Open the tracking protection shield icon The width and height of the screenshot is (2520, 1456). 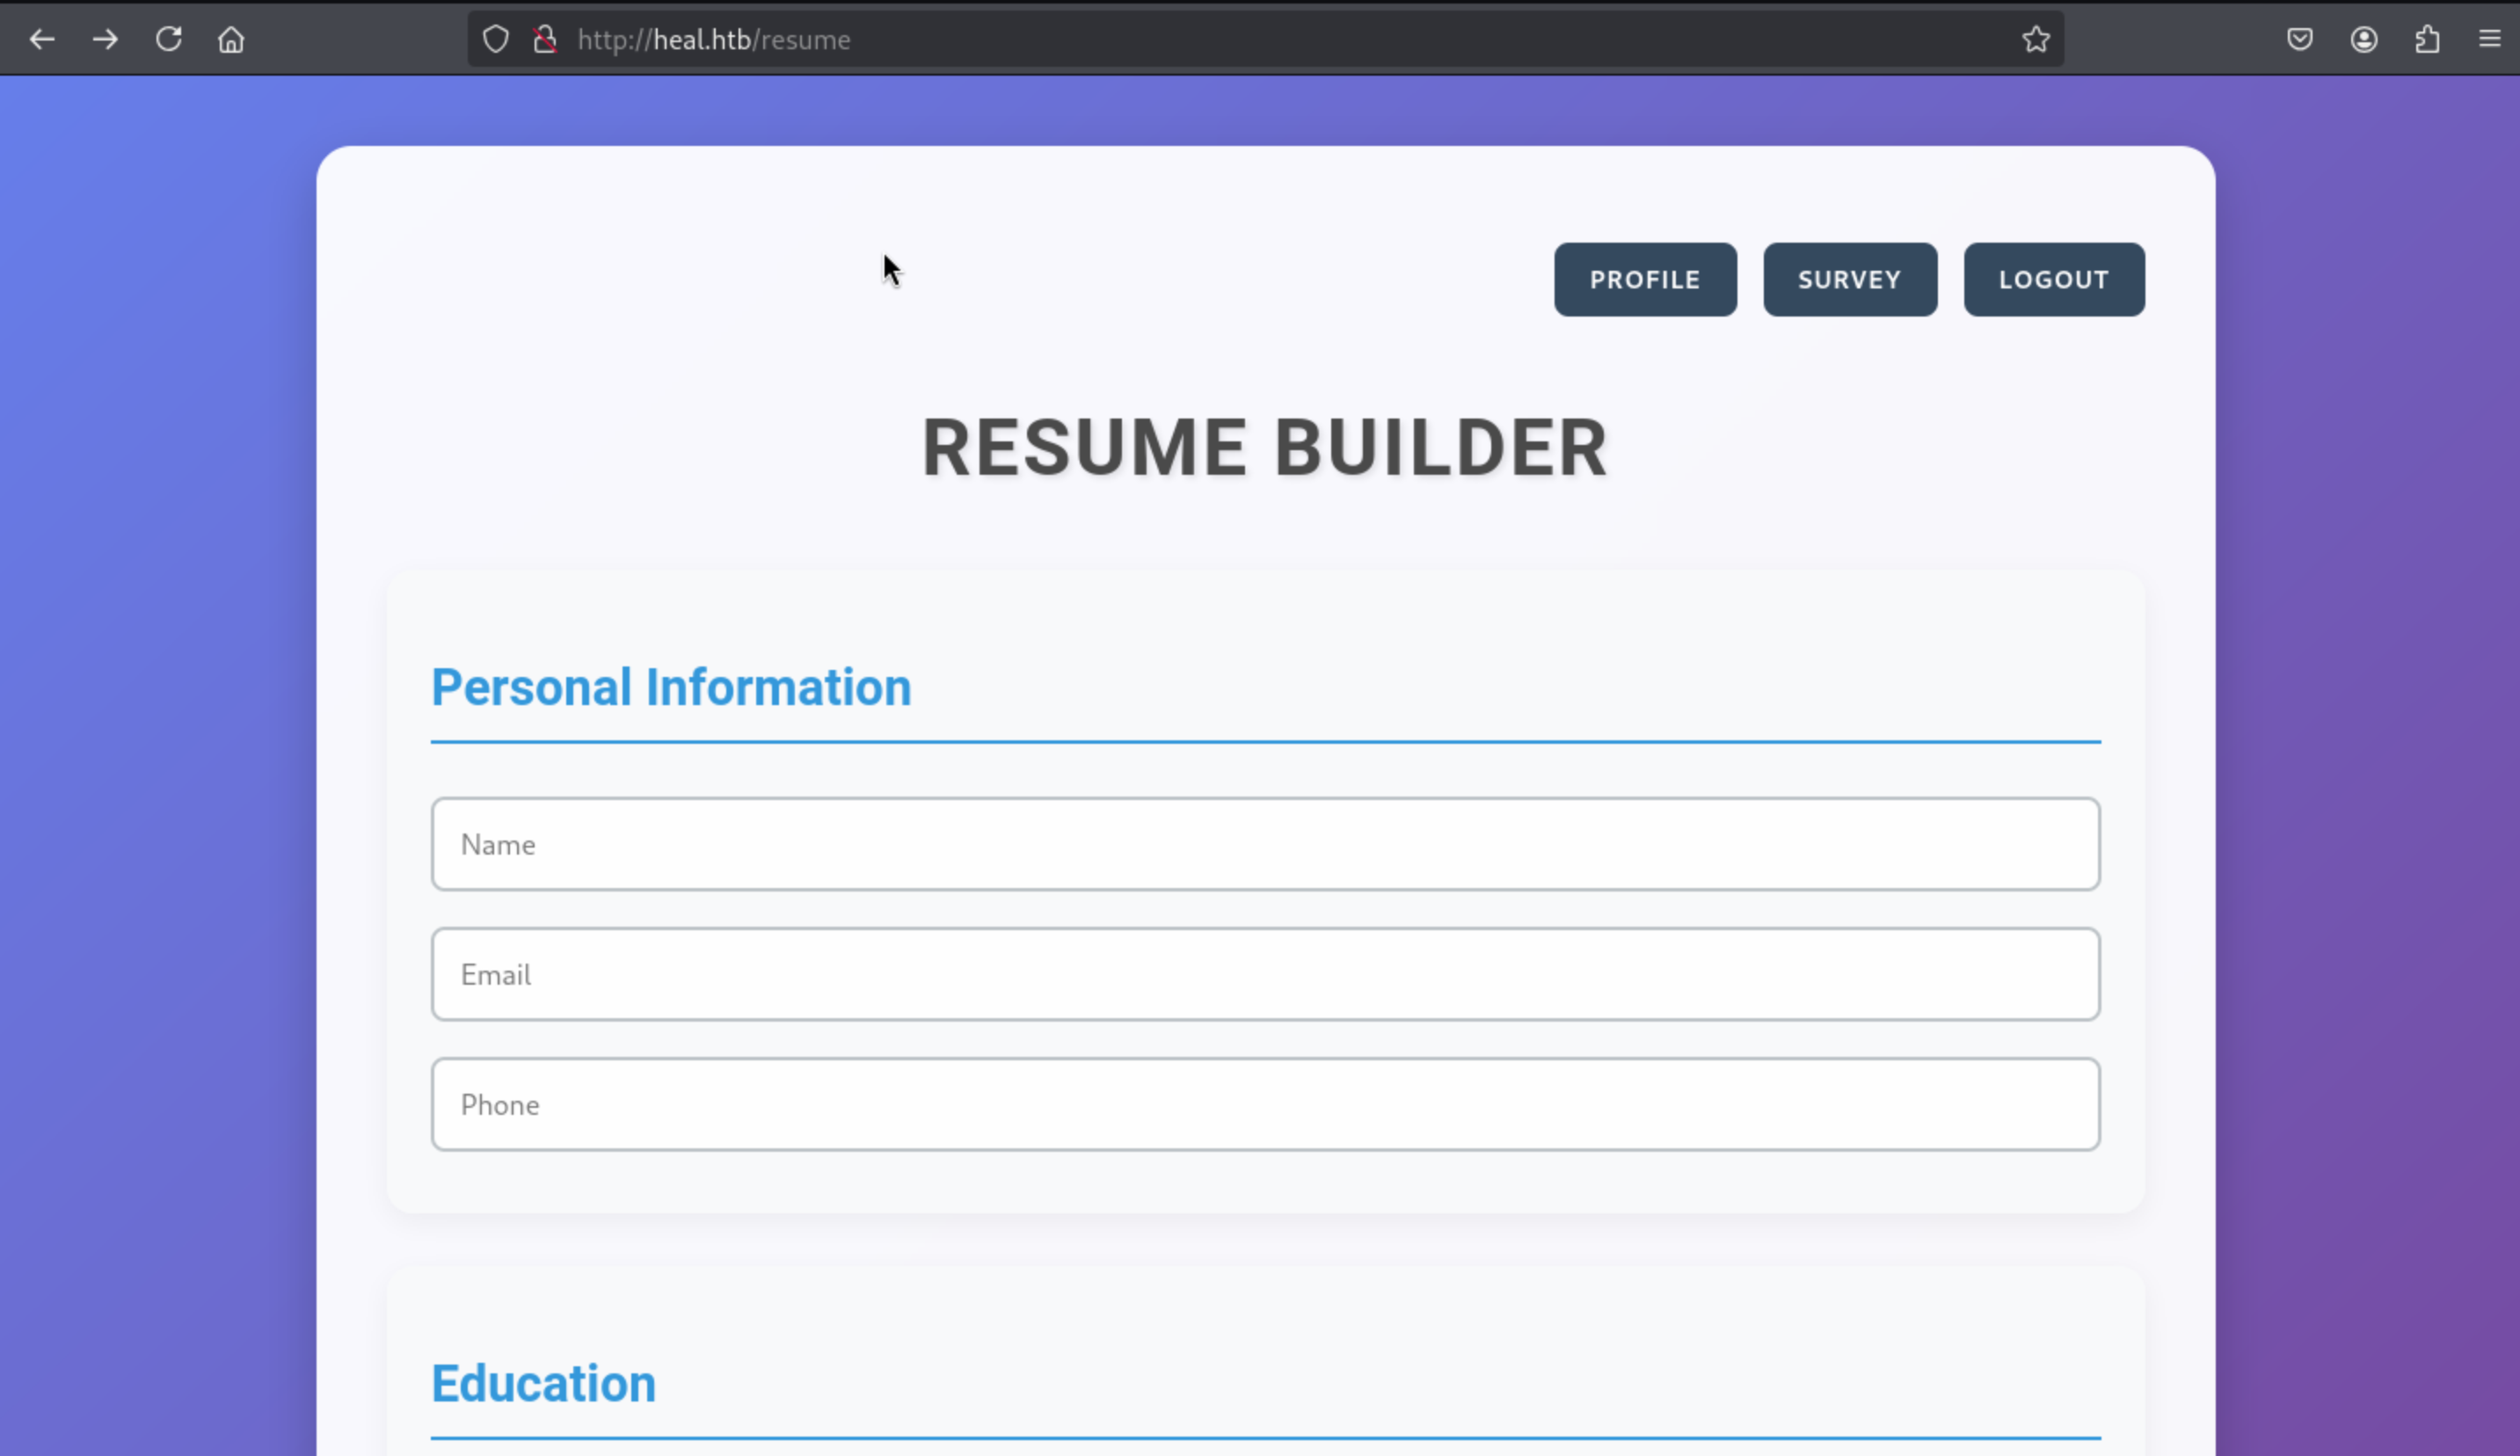click(496, 40)
